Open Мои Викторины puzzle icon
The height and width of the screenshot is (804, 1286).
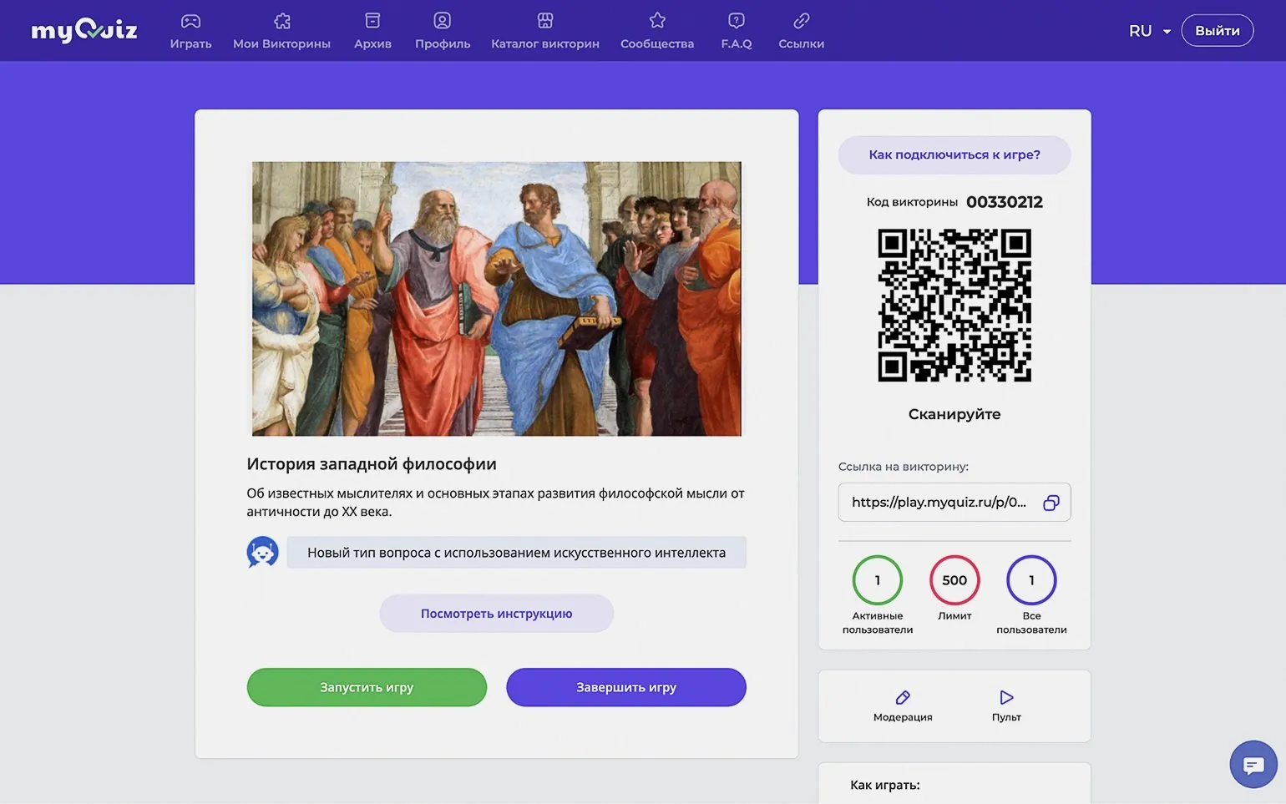[x=282, y=21]
